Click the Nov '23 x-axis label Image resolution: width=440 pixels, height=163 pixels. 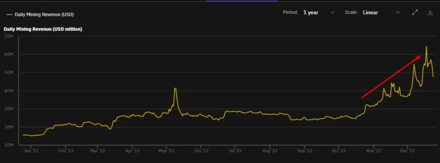tap(373, 151)
